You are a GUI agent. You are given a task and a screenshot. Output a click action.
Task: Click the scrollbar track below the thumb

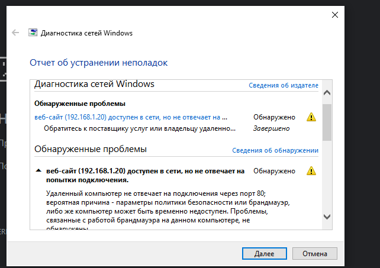tap(327, 176)
